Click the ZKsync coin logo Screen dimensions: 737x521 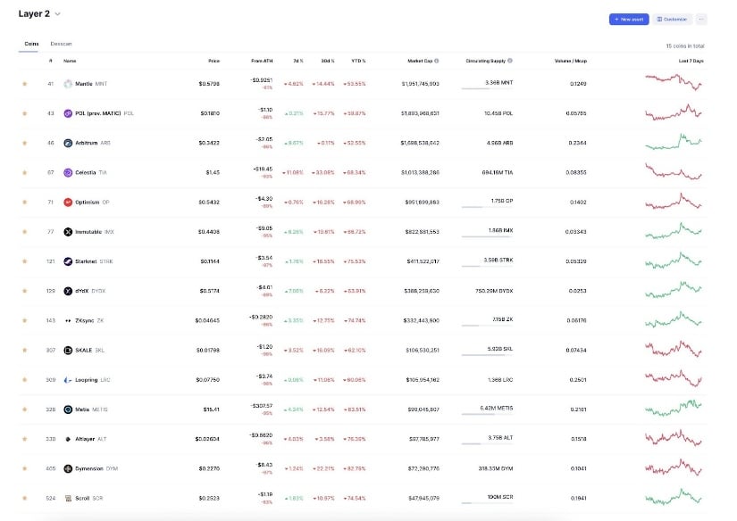68,320
